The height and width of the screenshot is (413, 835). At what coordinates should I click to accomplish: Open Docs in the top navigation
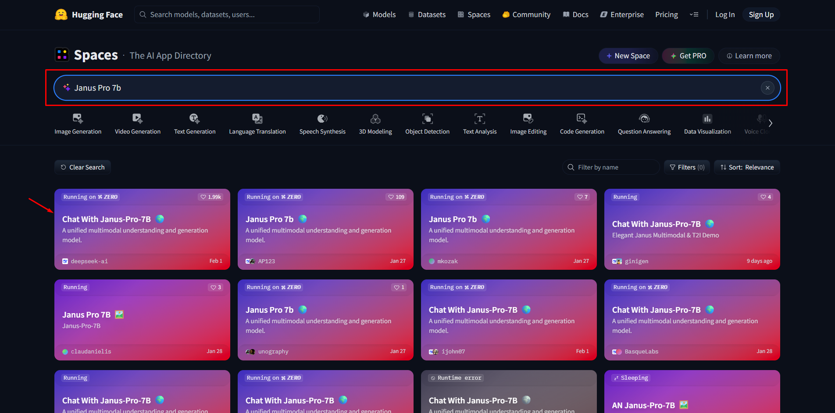point(575,14)
